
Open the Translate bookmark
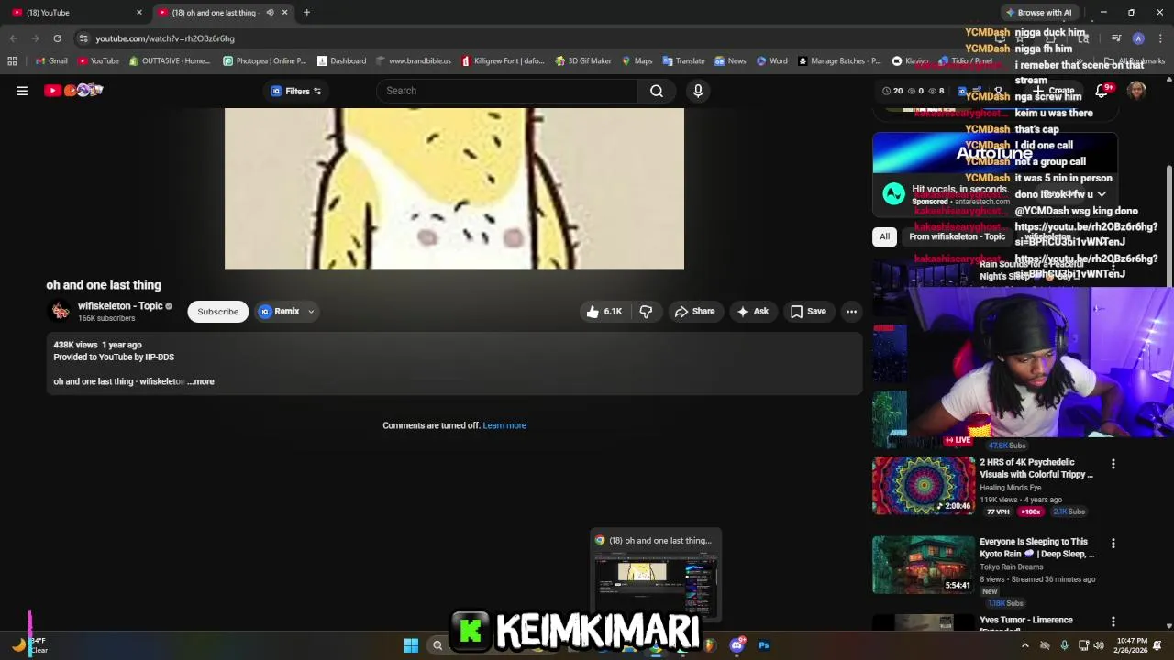682,61
